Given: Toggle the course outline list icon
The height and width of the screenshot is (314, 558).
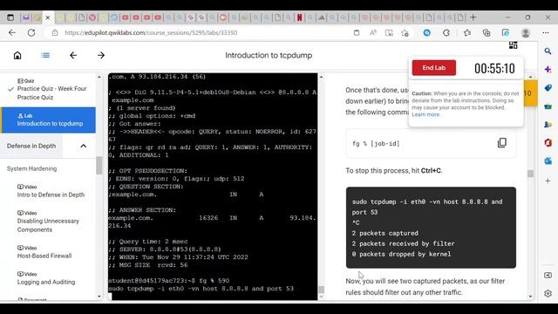Looking at the screenshot, I should tap(45, 55).
